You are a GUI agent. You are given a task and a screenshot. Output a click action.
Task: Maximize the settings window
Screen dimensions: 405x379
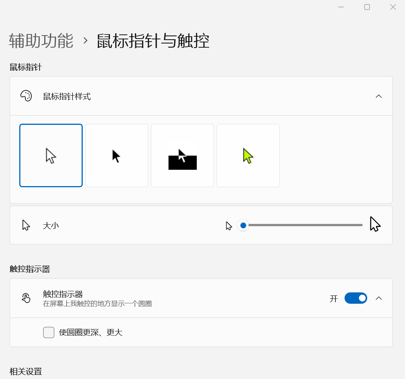[367, 7]
